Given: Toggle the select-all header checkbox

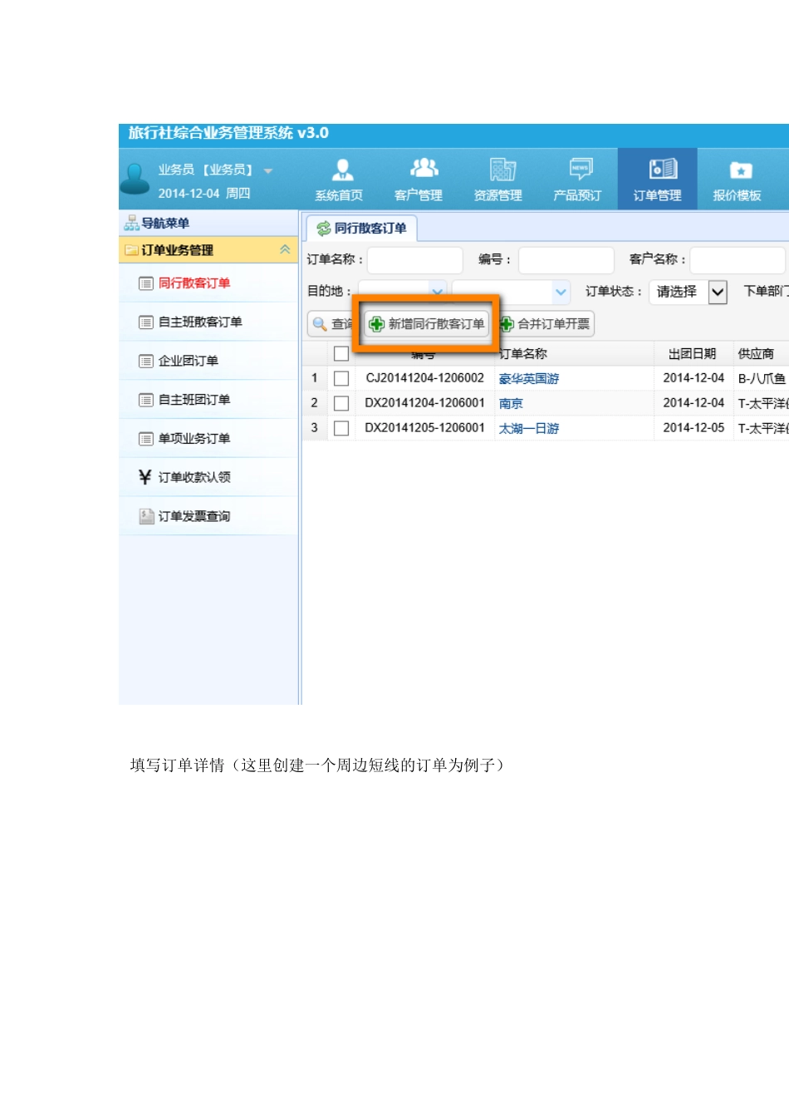Looking at the screenshot, I should coord(341,354).
